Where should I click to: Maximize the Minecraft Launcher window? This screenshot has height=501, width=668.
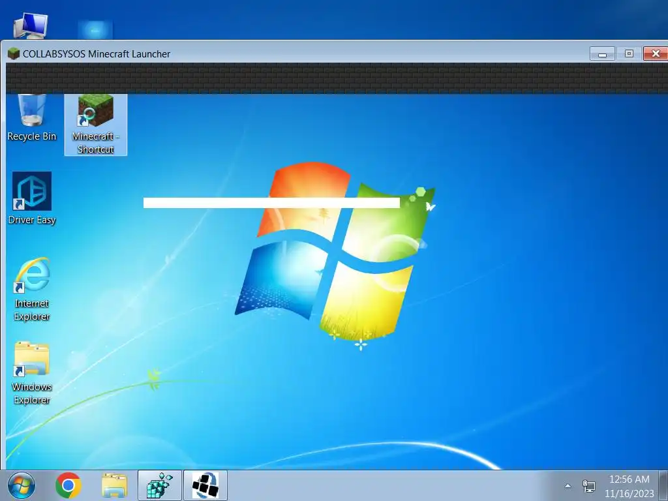(629, 53)
